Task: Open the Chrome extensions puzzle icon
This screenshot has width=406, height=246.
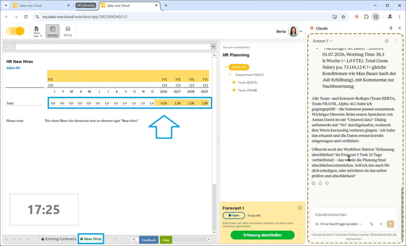Action: coord(366,17)
